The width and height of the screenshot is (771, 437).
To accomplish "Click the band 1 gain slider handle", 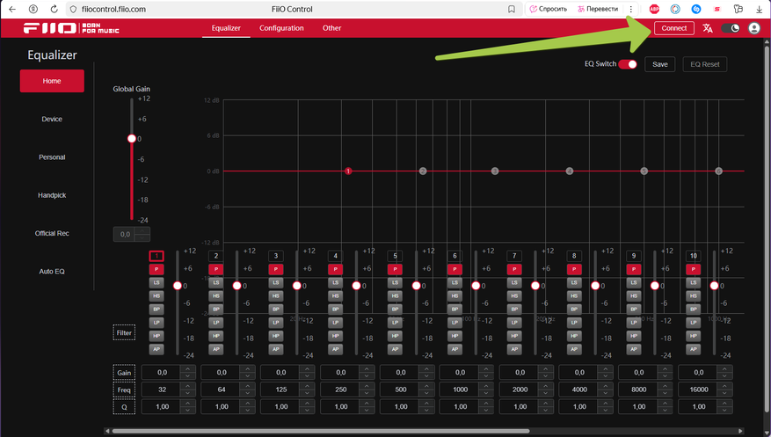I will pos(178,286).
